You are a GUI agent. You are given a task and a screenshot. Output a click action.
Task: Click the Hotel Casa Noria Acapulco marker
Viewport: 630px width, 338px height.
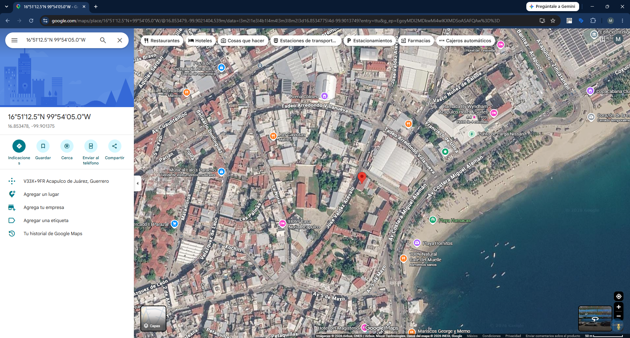click(282, 223)
